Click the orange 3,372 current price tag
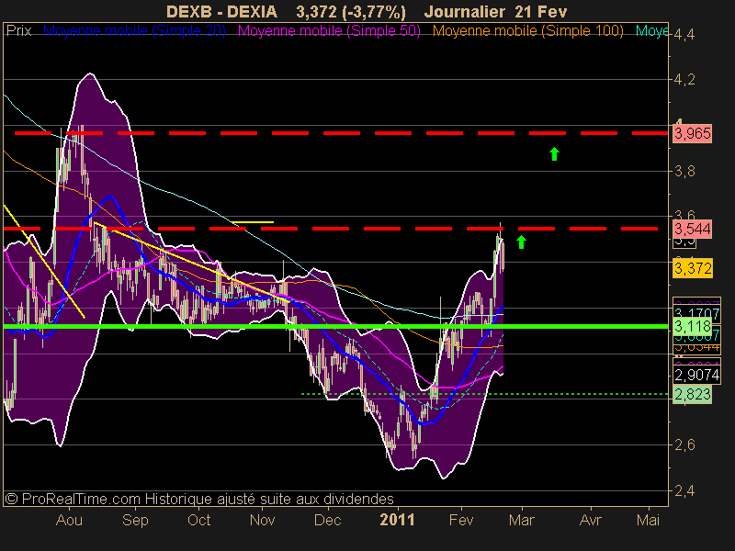This screenshot has width=735, height=551. (x=693, y=268)
